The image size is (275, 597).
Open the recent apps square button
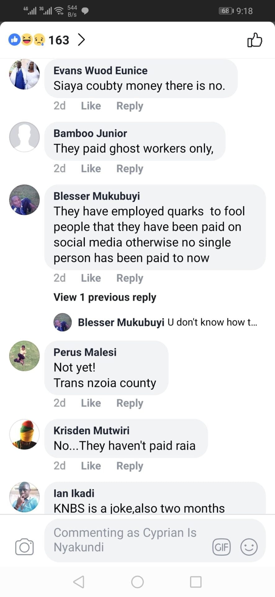[x=196, y=582]
